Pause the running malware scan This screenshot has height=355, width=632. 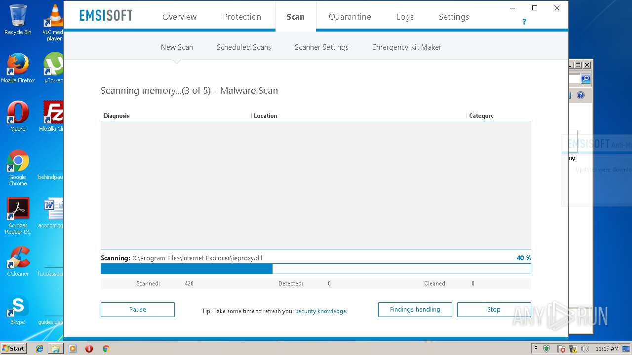click(138, 310)
